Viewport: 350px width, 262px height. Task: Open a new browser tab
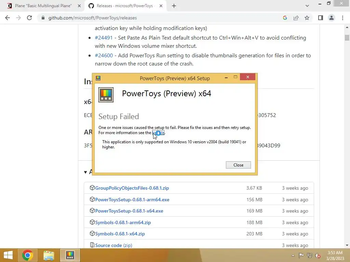[x=174, y=6]
